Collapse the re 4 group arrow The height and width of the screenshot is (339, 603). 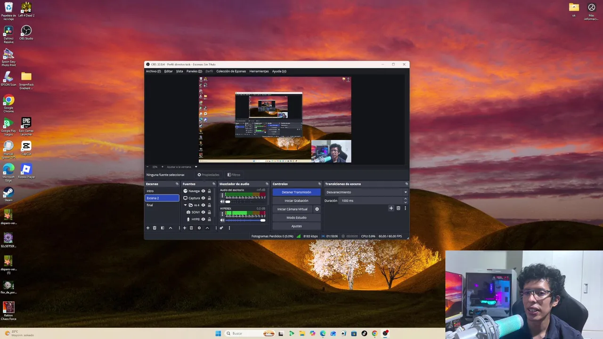pos(185,205)
